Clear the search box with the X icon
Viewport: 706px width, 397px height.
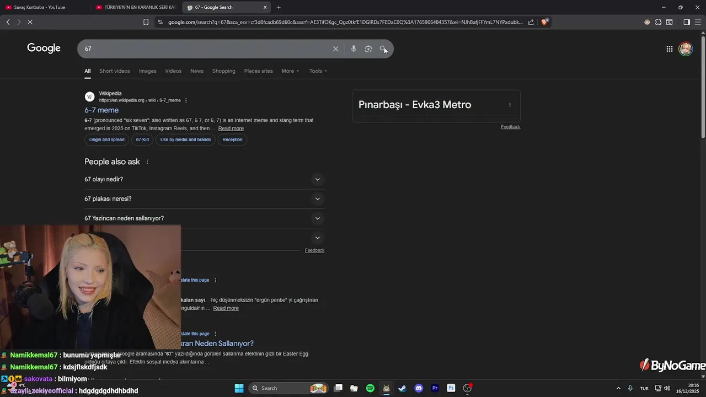click(335, 49)
